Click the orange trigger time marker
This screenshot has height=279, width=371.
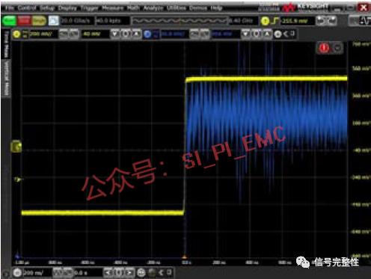(x=185, y=257)
